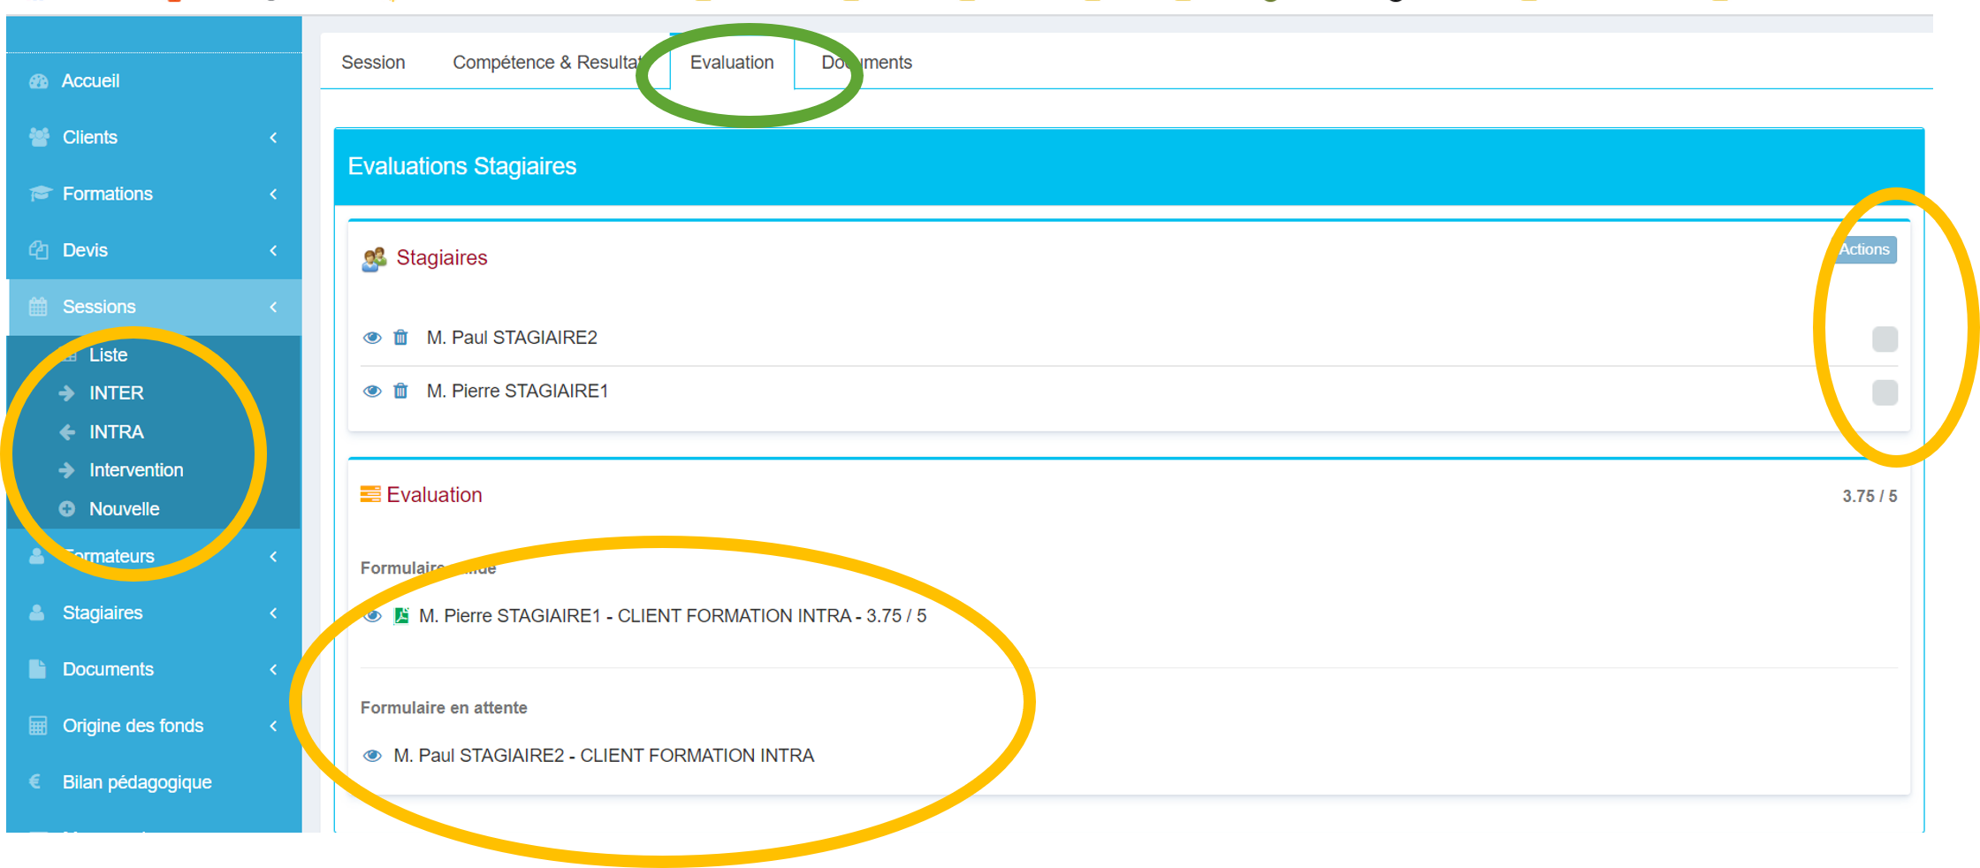
Task: Click the Devis sidebar icon
Action: point(38,250)
